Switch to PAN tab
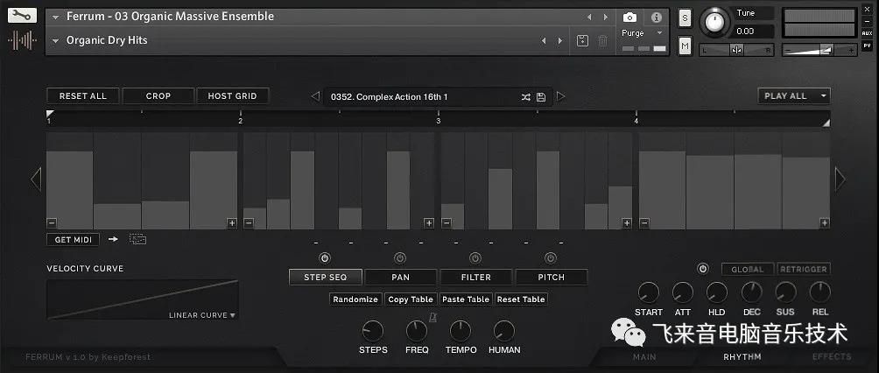879x373 pixels. (400, 277)
